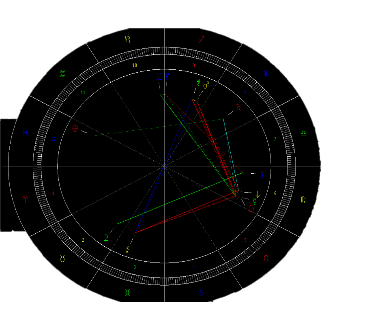Click house number 4 label
Viewport: 382px width, 323px height.
tap(194, 267)
